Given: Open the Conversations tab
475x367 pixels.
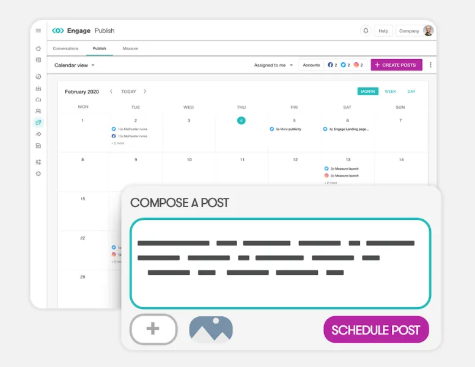Looking at the screenshot, I should pyautogui.click(x=65, y=48).
